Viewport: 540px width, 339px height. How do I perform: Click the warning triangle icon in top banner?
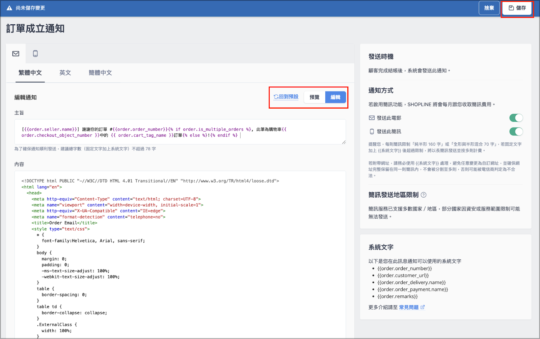click(9, 8)
